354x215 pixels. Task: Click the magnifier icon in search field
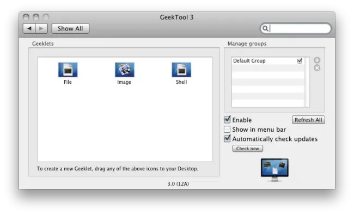pyautogui.click(x=266, y=29)
